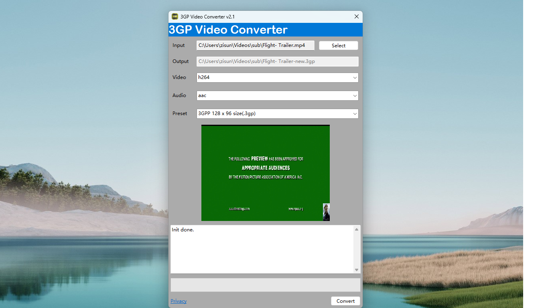Start conversion with the Convert button
Image resolution: width=548 pixels, height=308 pixels.
click(x=346, y=301)
